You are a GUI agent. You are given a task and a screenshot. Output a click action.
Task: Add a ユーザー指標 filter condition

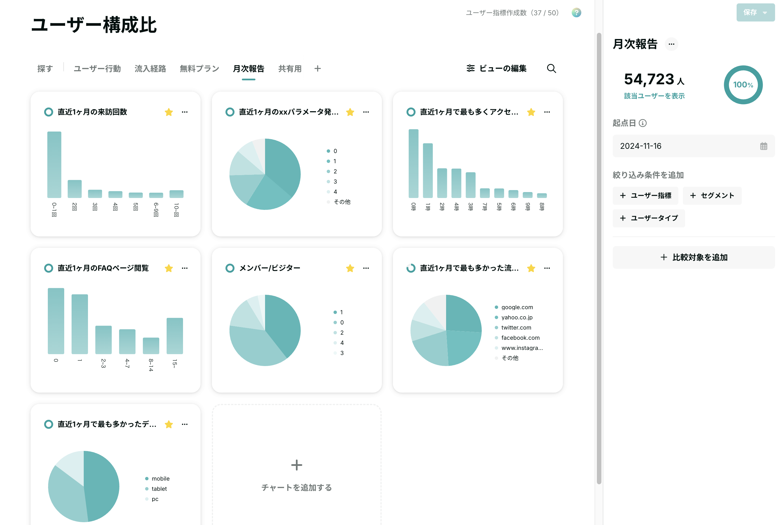pyautogui.click(x=645, y=195)
